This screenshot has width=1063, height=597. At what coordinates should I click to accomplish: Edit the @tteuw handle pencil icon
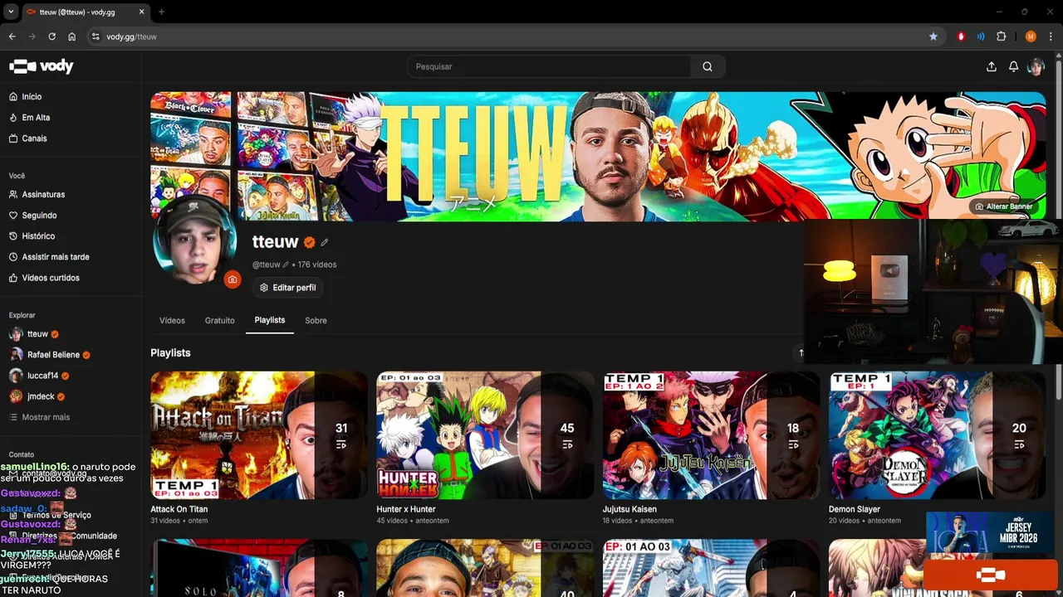coord(286,265)
